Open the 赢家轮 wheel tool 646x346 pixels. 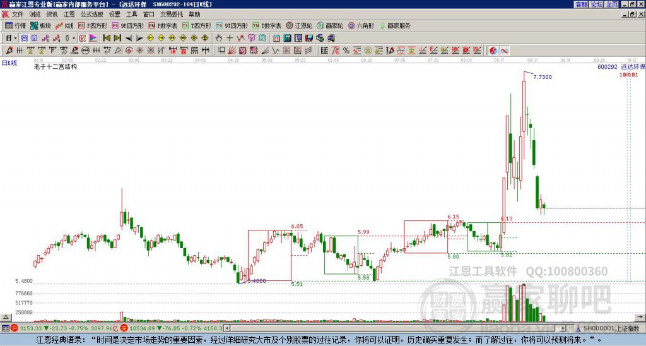(x=330, y=25)
